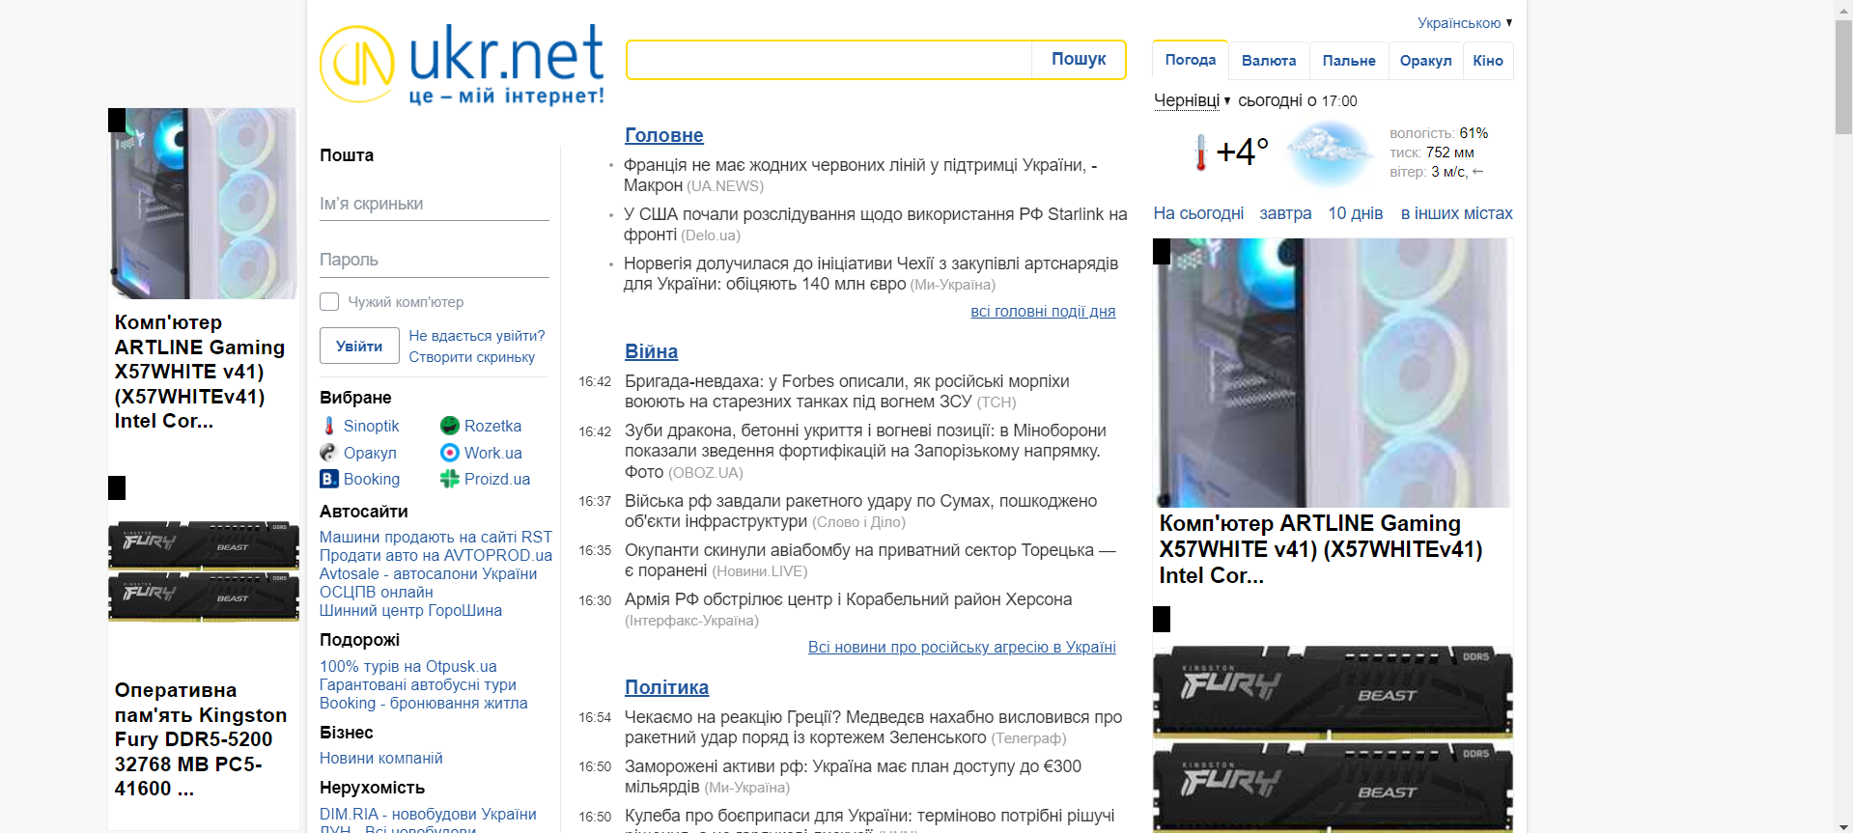
Task: Open the Work.ua favicon icon
Action: click(x=449, y=453)
